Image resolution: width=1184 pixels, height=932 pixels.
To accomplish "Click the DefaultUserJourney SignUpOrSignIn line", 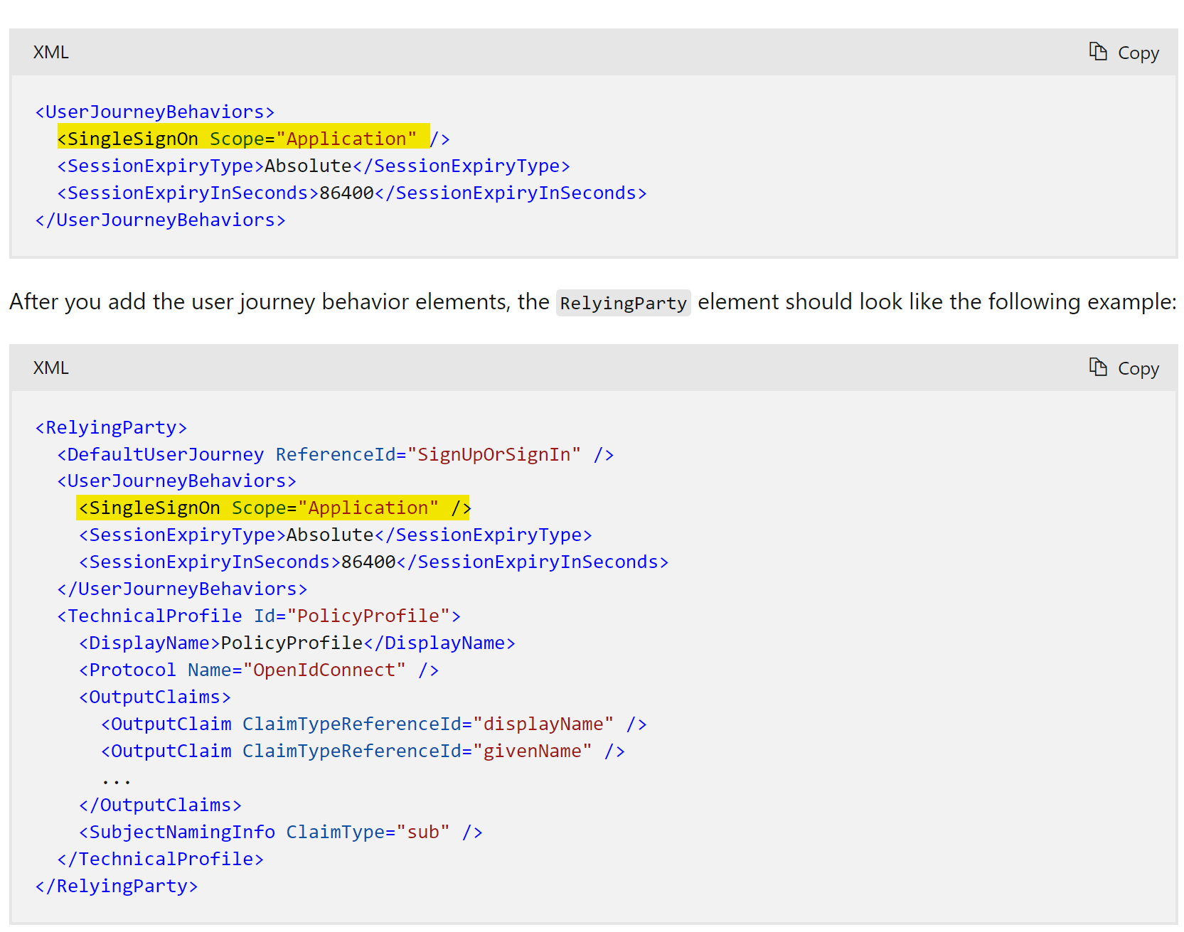I will click(x=336, y=454).
